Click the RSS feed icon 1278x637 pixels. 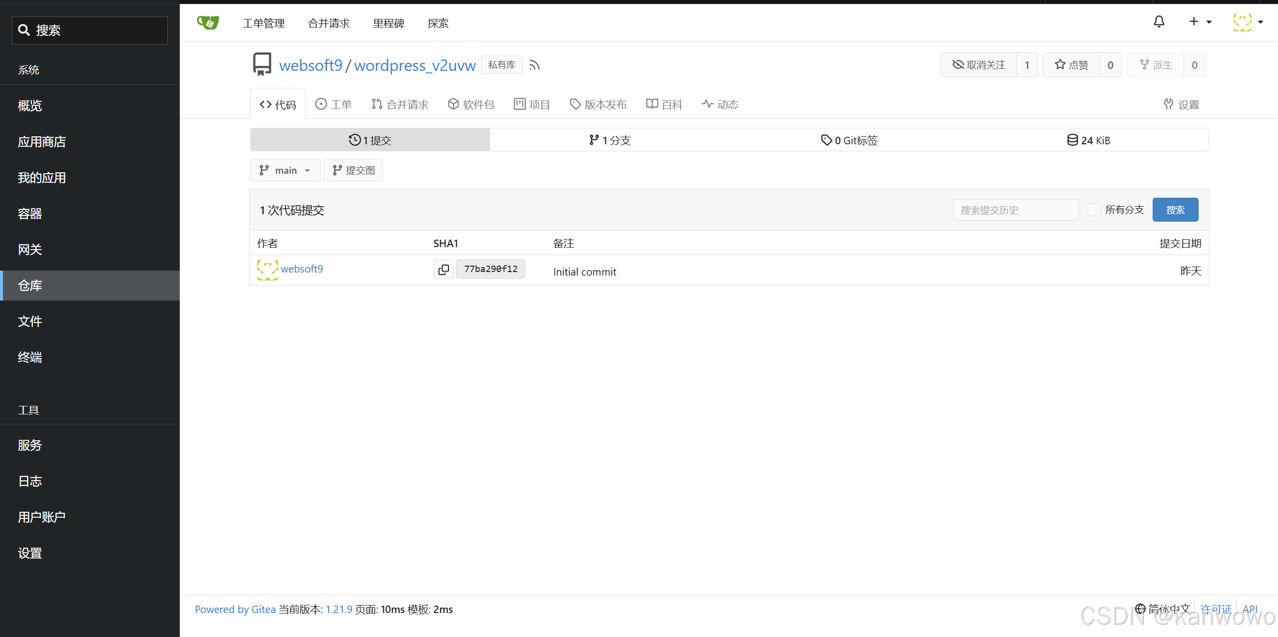pos(534,65)
